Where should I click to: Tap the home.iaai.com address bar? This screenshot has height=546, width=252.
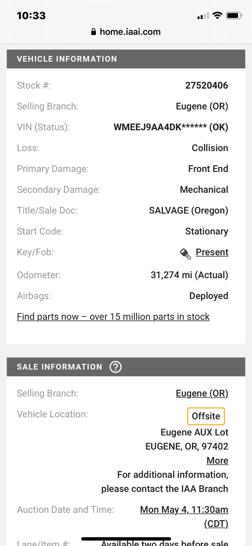[x=126, y=32]
